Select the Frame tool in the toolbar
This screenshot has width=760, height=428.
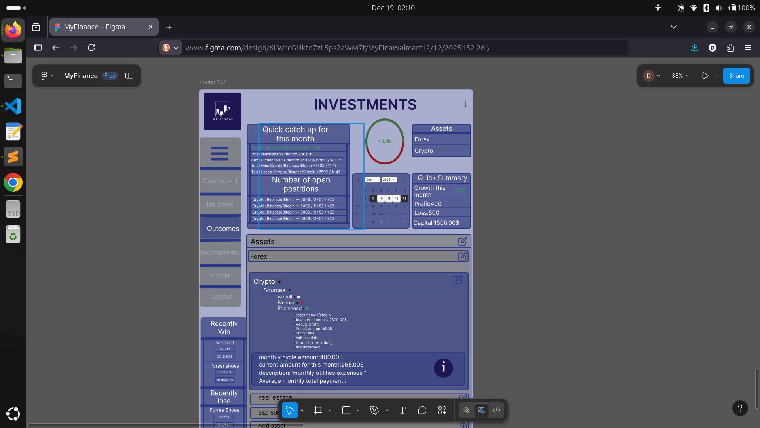(317, 410)
